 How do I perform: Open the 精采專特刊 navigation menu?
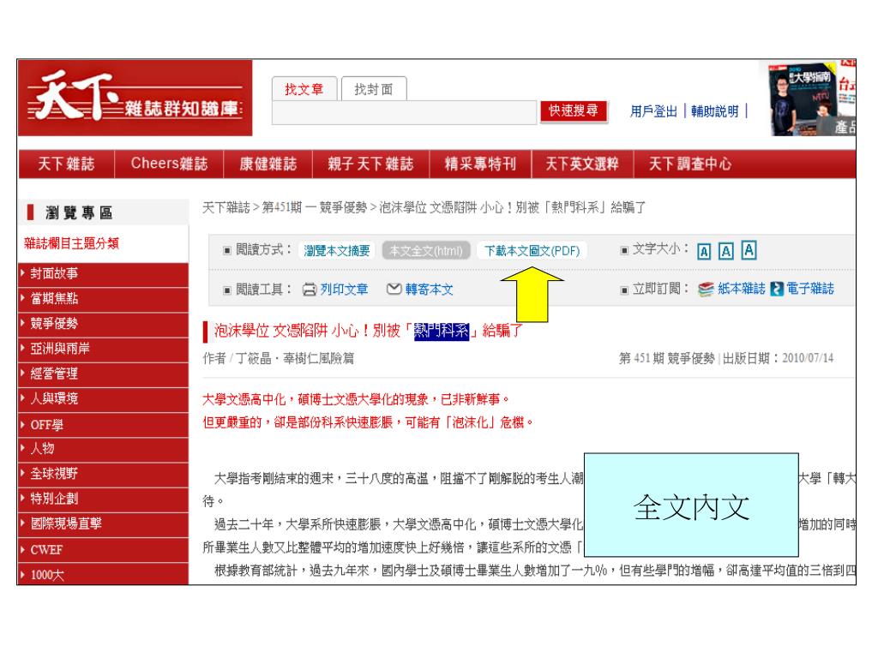click(480, 164)
